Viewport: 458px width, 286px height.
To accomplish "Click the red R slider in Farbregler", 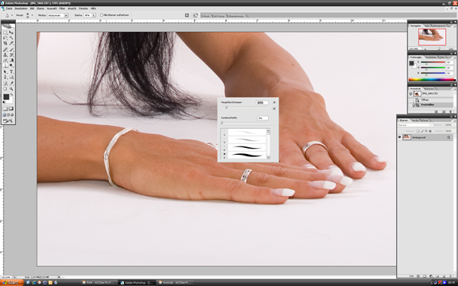I will pyautogui.click(x=433, y=63).
